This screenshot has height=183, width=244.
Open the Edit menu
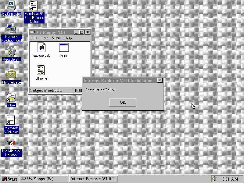pyautogui.click(x=45, y=38)
